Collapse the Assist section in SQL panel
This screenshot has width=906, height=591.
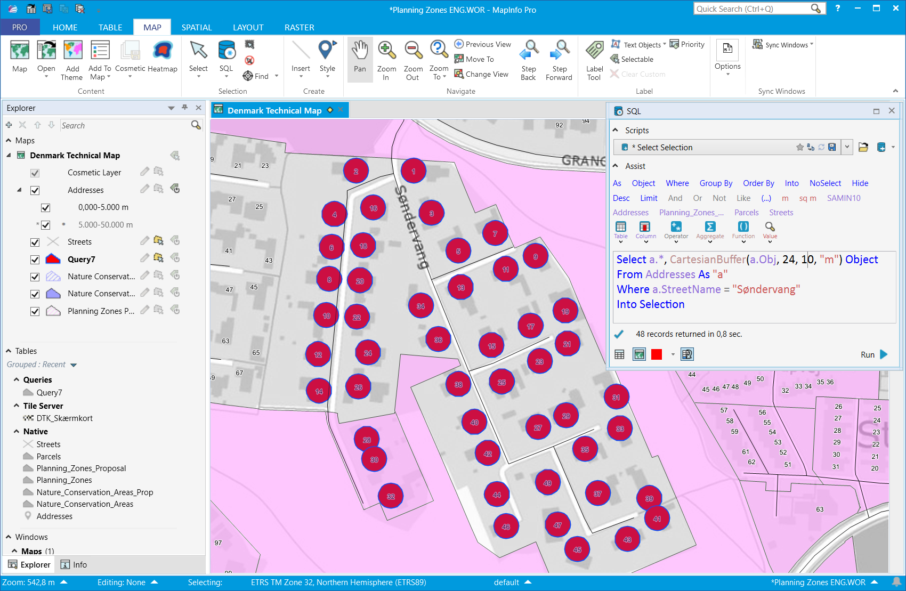[x=616, y=166]
